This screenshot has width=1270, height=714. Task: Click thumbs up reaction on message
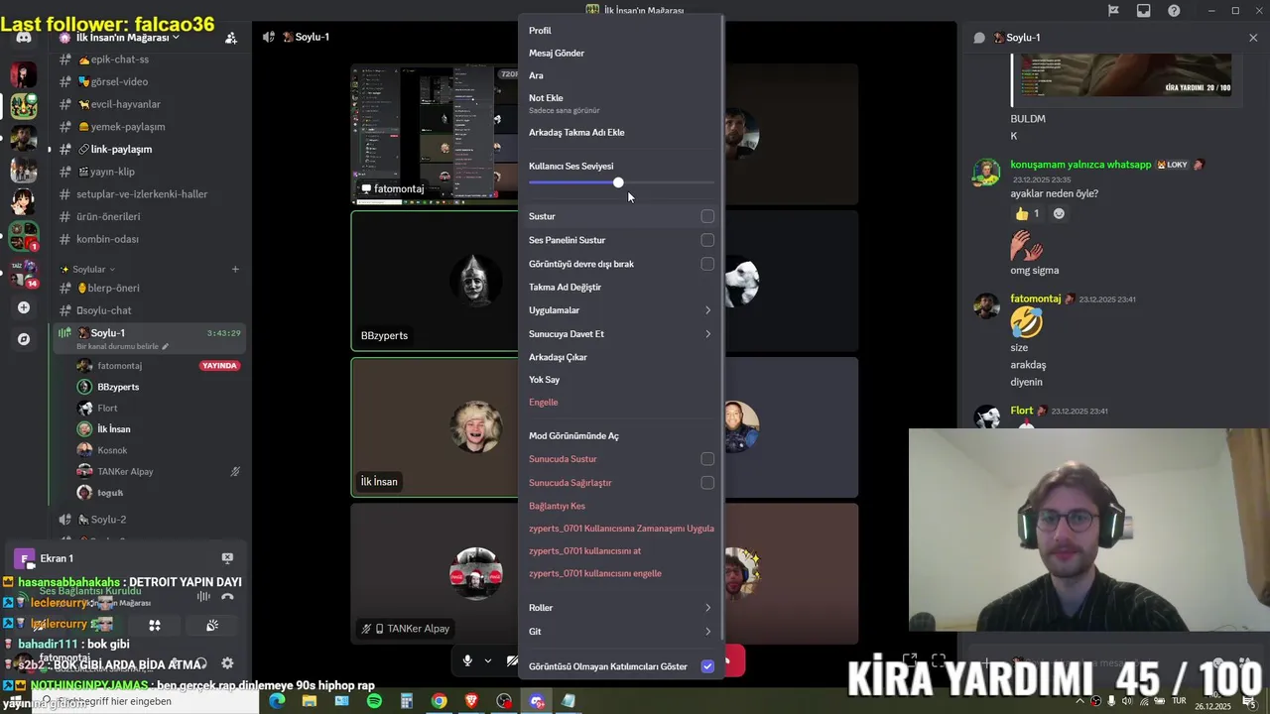click(1028, 213)
